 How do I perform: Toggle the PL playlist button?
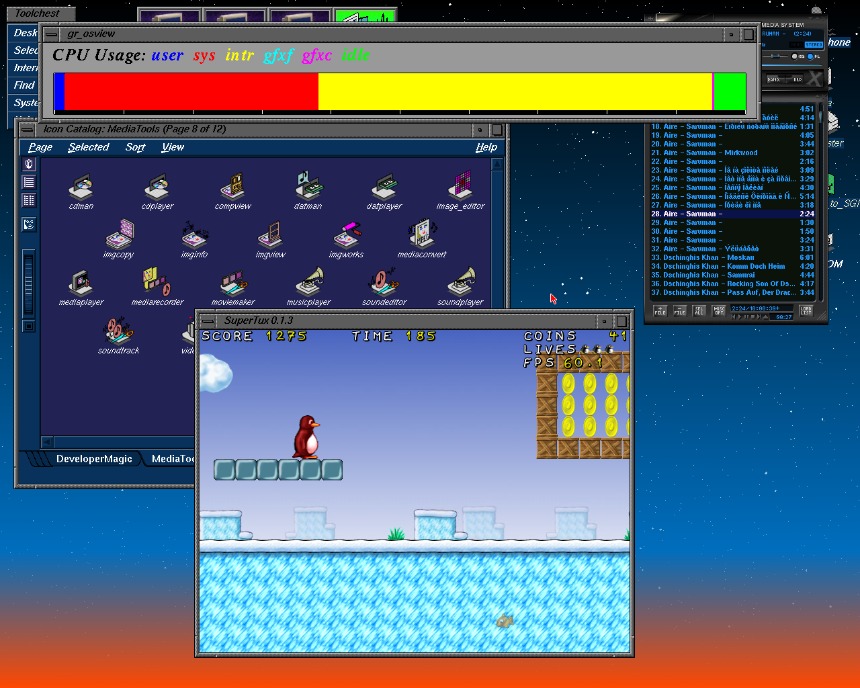(810, 56)
